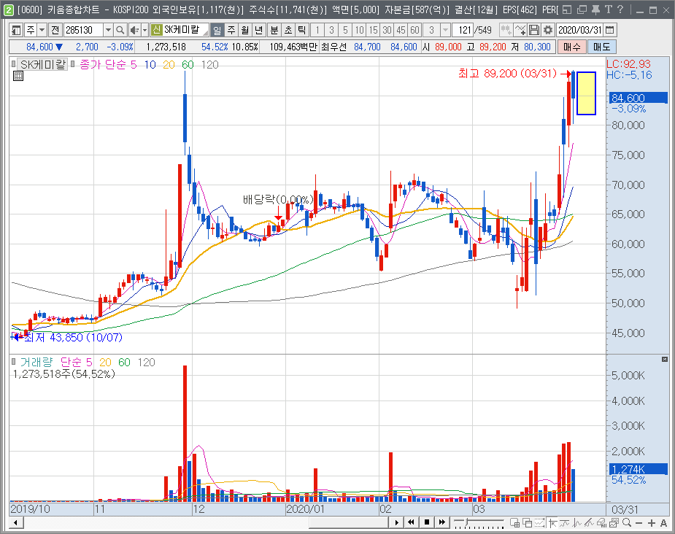This screenshot has width=675, height=534.
Task: Click the chart image icon at bottom toolbar
Action: click(614, 523)
